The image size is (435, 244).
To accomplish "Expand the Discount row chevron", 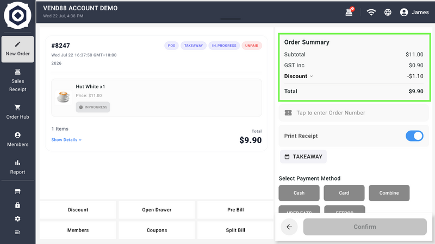I will tap(311, 76).
